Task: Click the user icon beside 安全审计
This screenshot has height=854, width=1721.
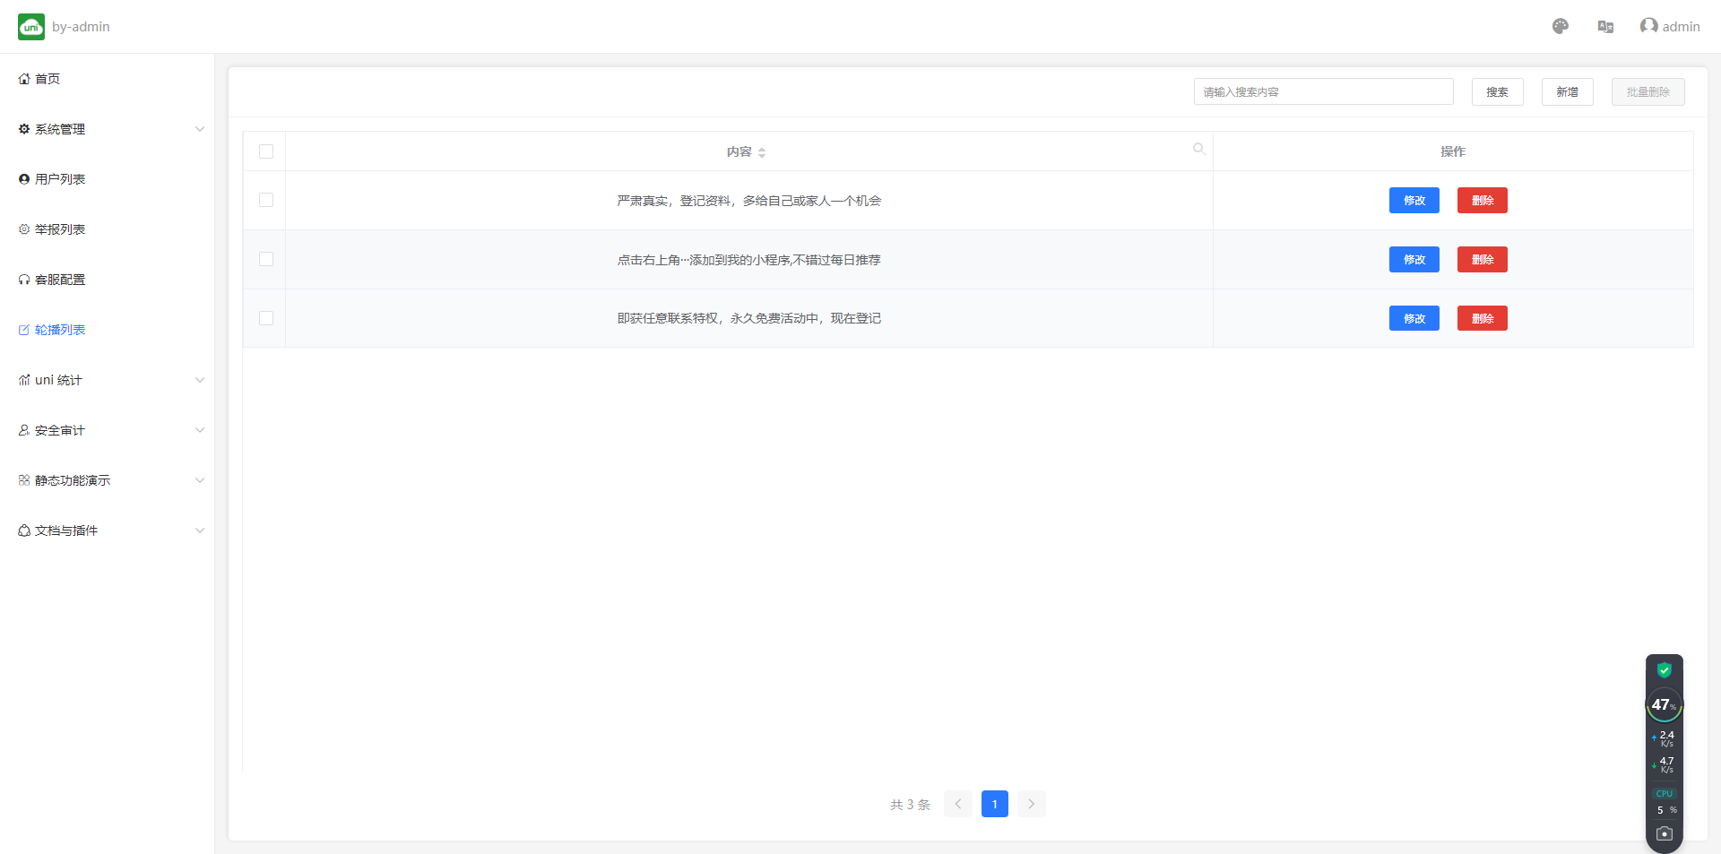Action: pyautogui.click(x=24, y=430)
